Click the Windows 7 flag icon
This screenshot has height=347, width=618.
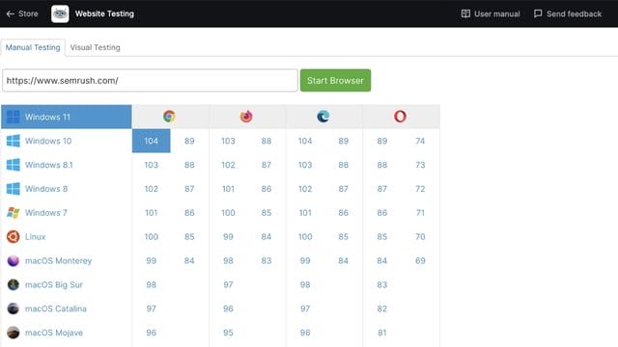14,213
